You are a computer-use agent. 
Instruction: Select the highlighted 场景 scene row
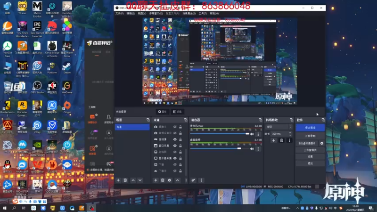coord(132,127)
